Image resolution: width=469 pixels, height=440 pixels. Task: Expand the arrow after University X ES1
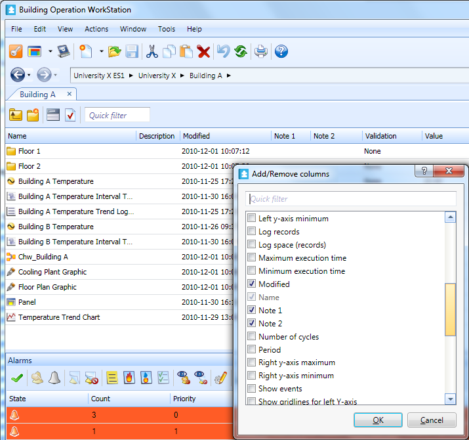[131, 76]
